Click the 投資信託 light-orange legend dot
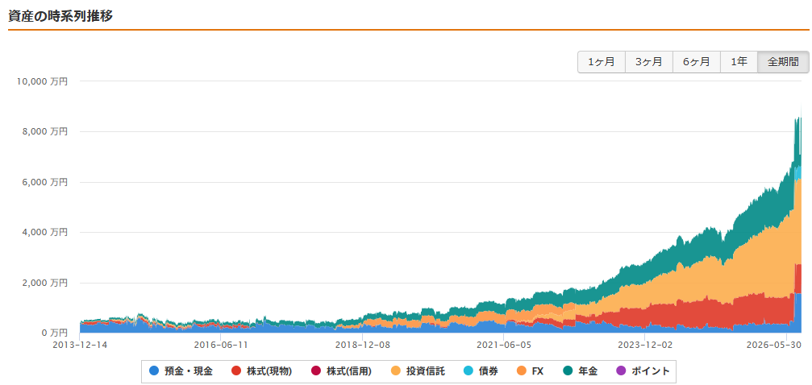812x385 pixels. click(395, 371)
